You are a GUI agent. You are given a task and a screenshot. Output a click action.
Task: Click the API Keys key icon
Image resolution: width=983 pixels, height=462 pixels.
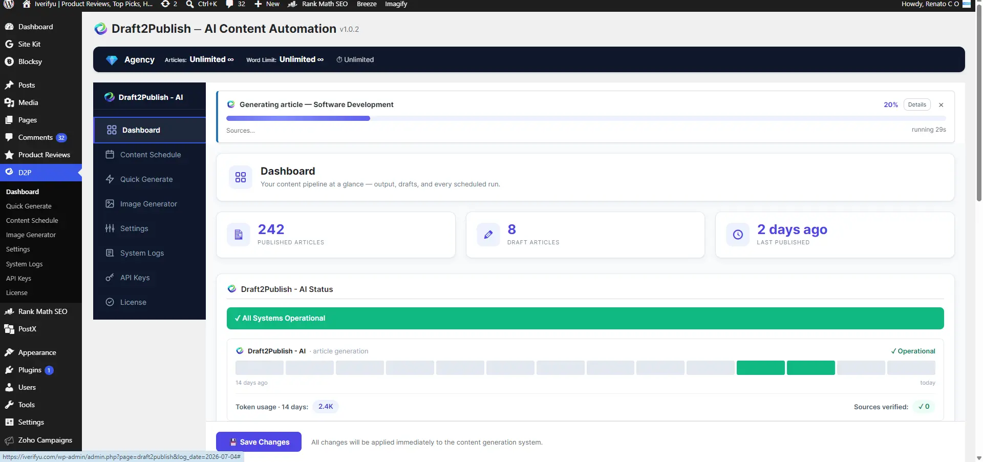coord(110,277)
